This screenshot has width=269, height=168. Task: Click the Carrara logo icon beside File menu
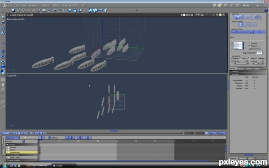point(5,5)
